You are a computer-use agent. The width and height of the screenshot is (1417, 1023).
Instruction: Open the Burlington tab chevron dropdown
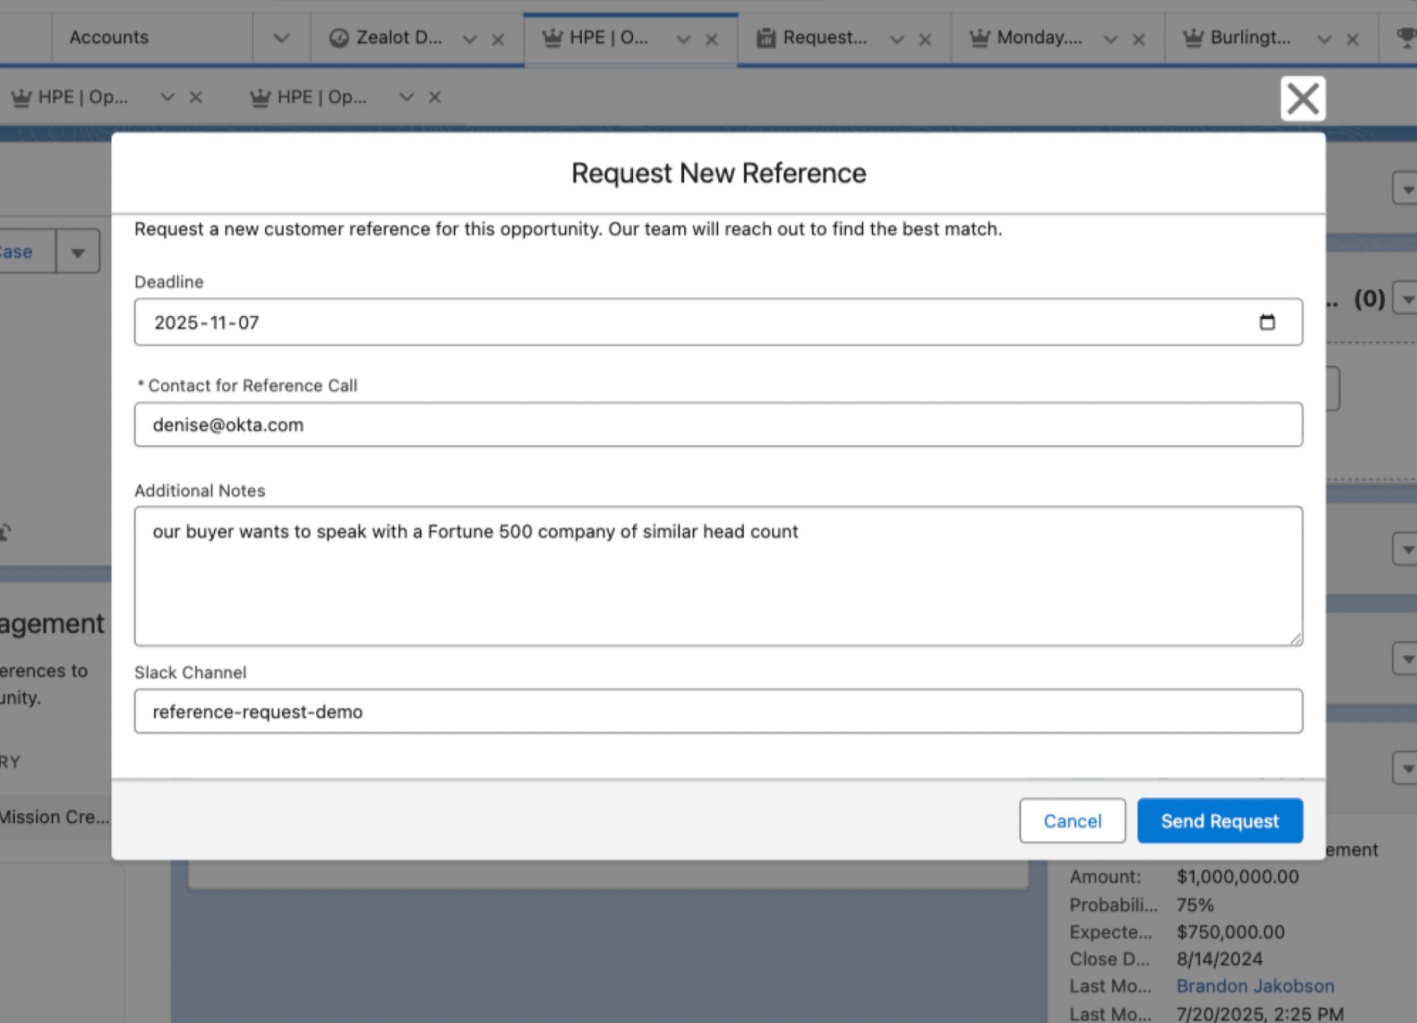tap(1324, 39)
